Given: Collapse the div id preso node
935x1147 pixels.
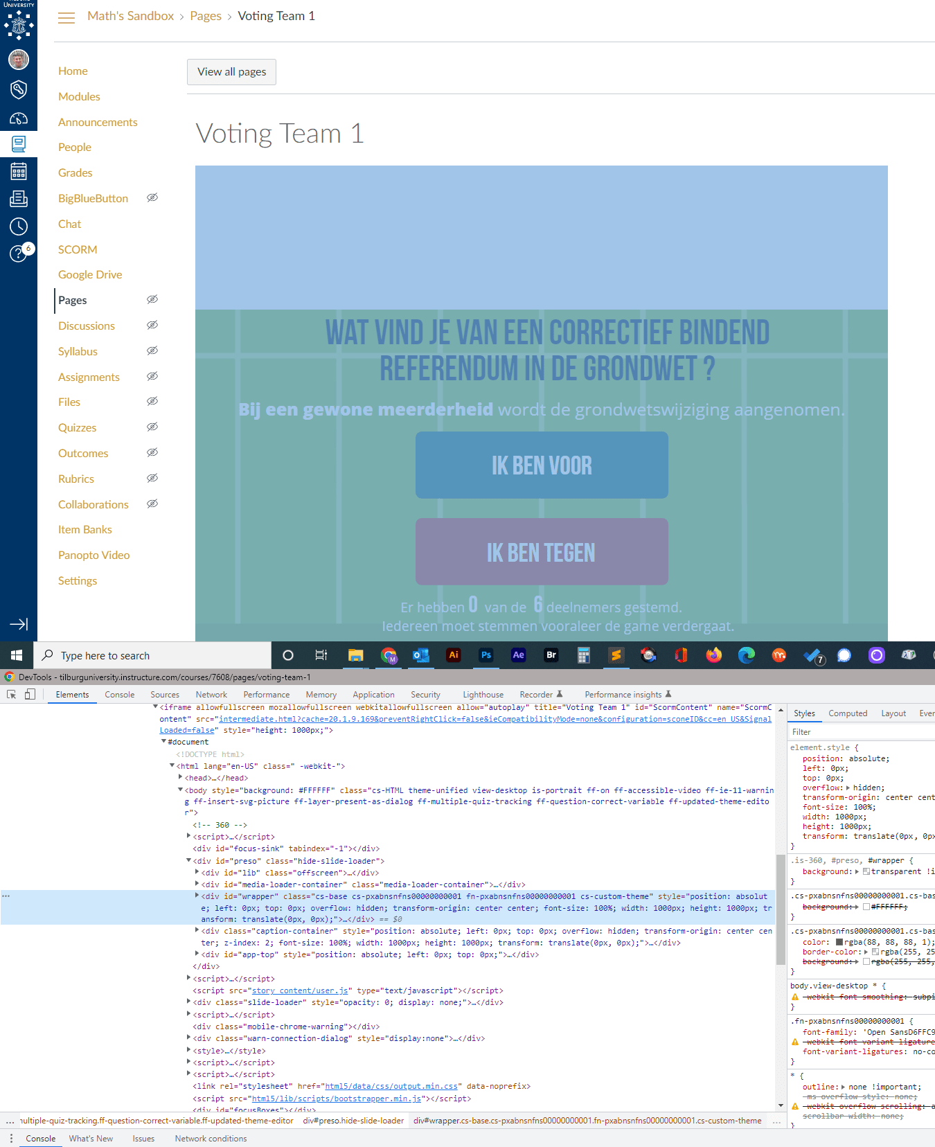Looking at the screenshot, I should (188, 861).
